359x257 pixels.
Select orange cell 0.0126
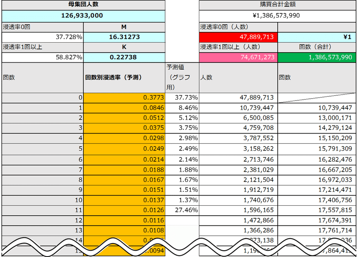coord(124,210)
